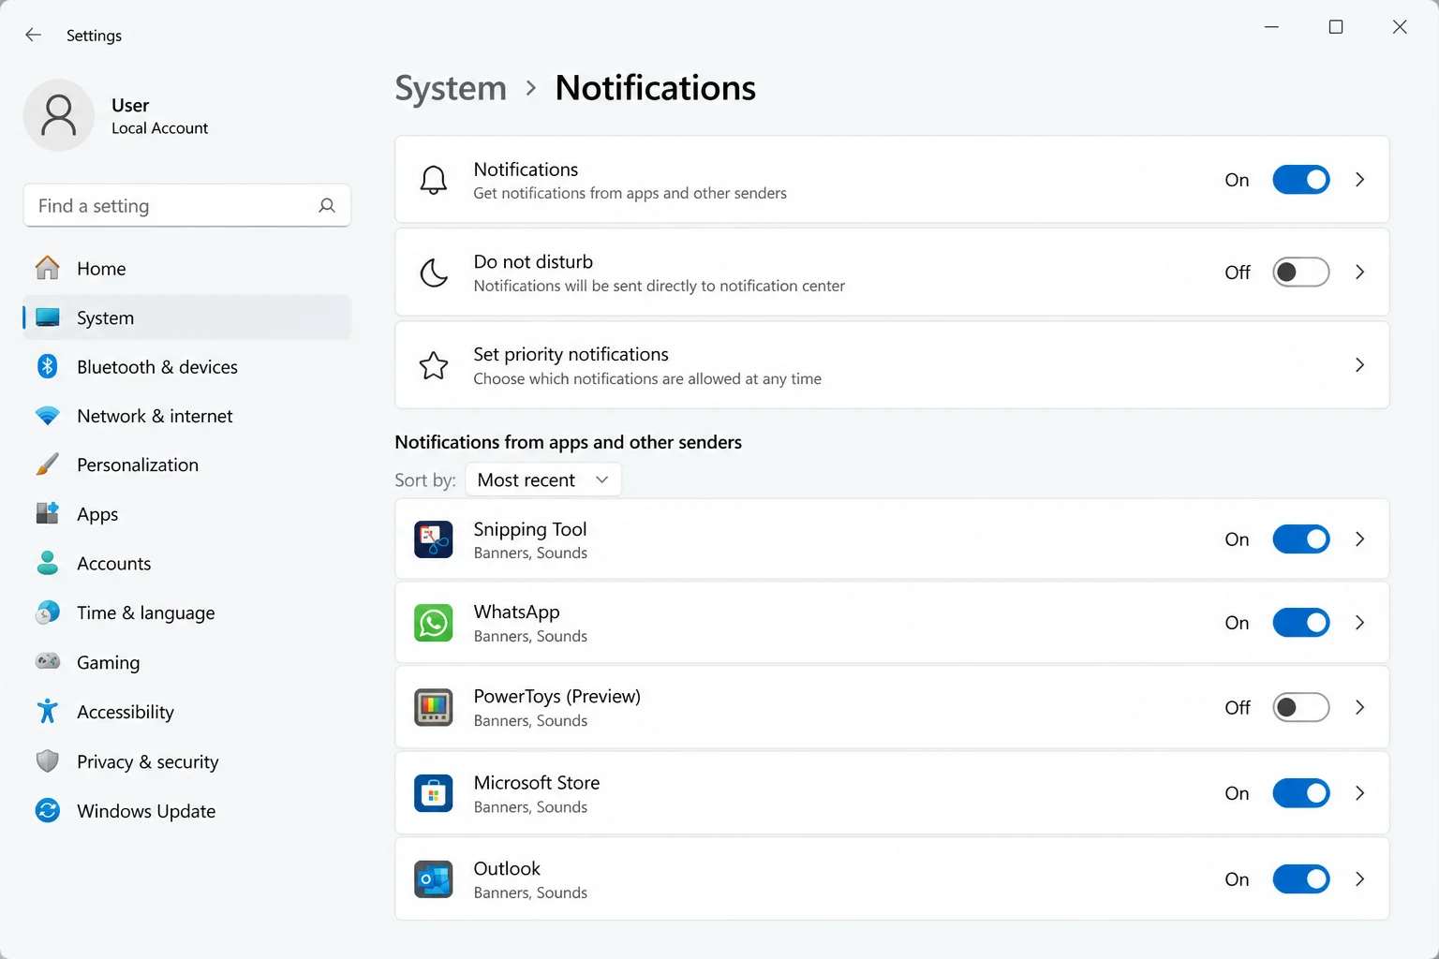Click the Gaming controller icon
Image resolution: width=1439 pixels, height=959 pixels.
(47, 661)
